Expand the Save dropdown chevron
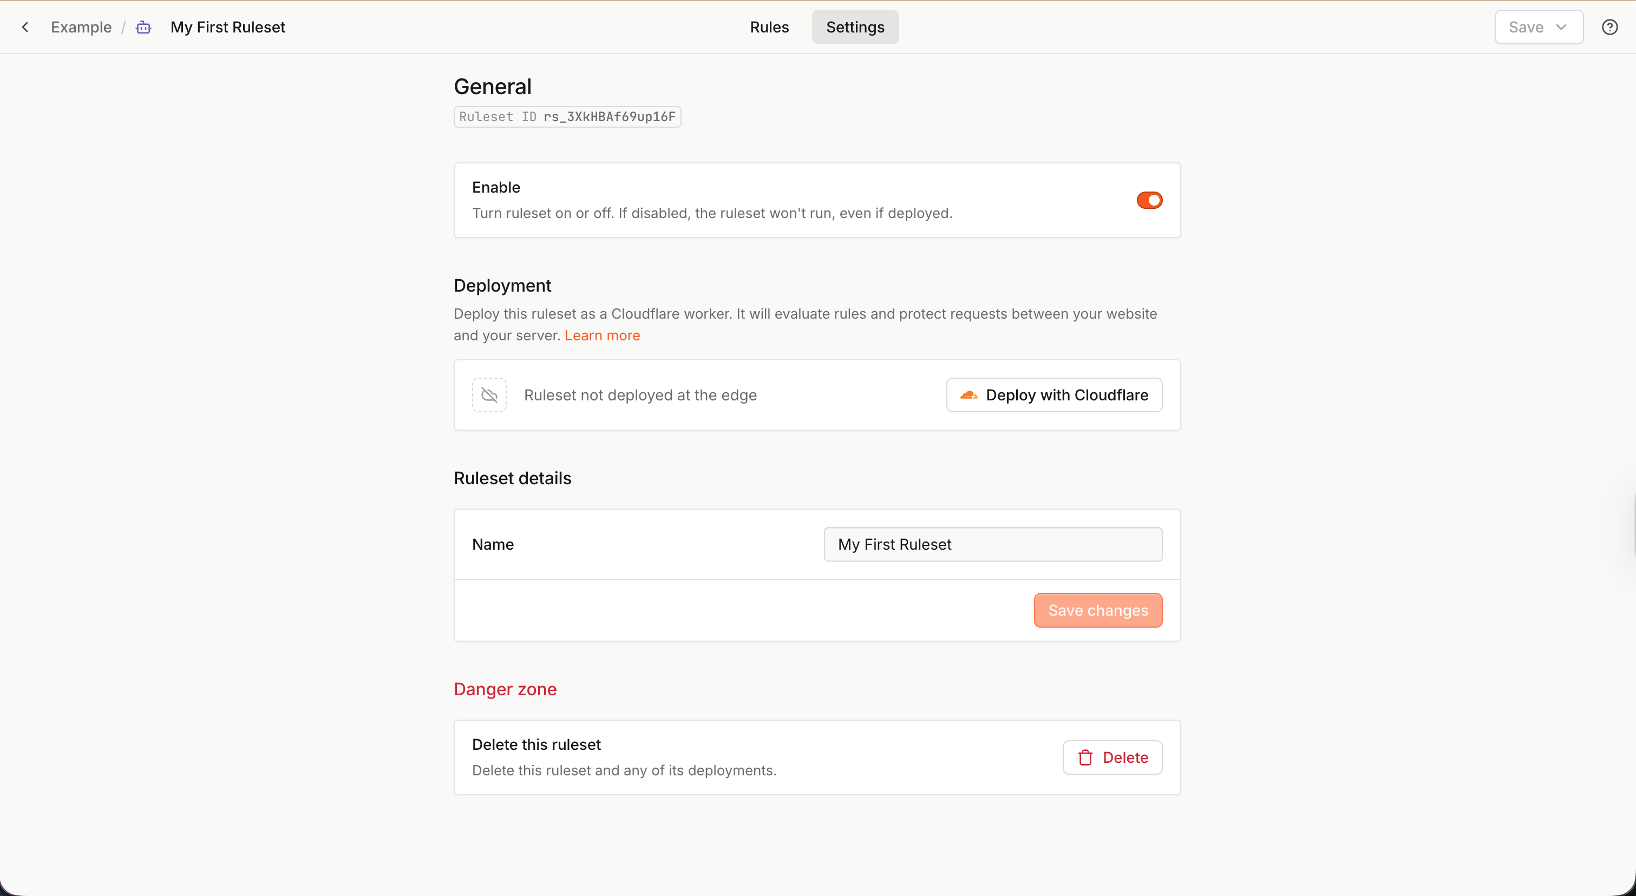The image size is (1636, 896). [x=1561, y=27]
